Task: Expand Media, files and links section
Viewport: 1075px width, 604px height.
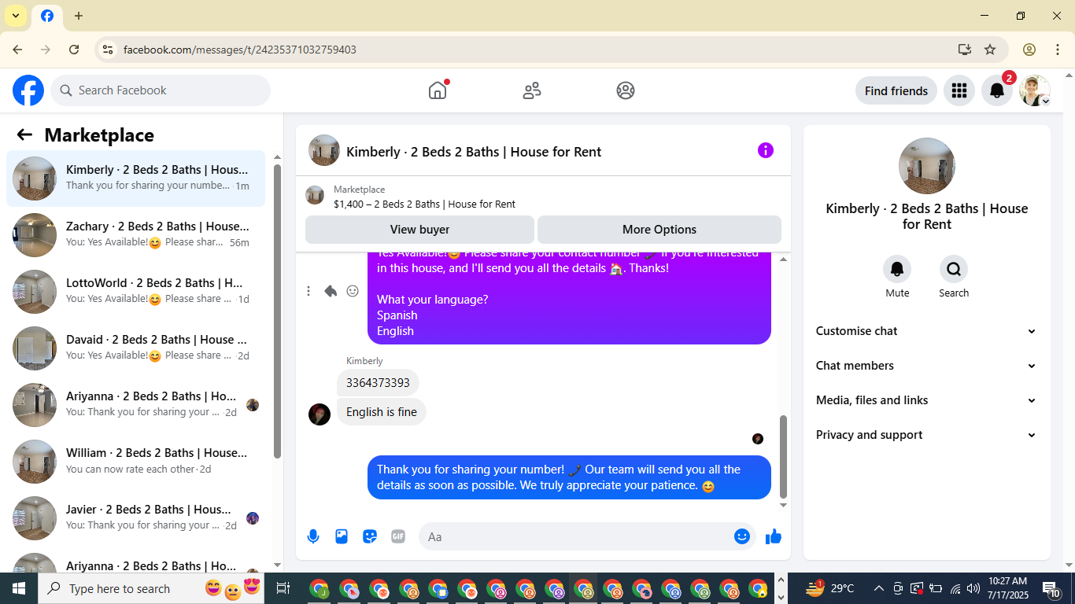Action: tap(926, 400)
